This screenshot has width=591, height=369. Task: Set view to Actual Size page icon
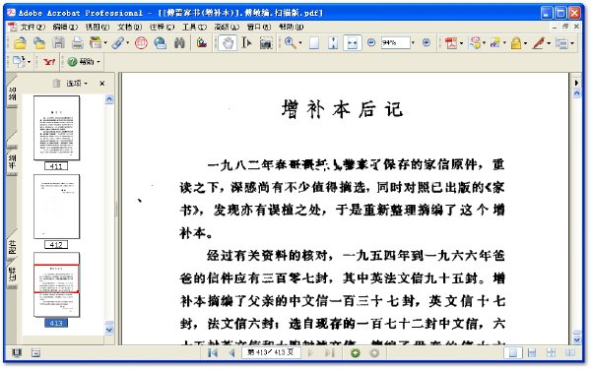pos(314,43)
